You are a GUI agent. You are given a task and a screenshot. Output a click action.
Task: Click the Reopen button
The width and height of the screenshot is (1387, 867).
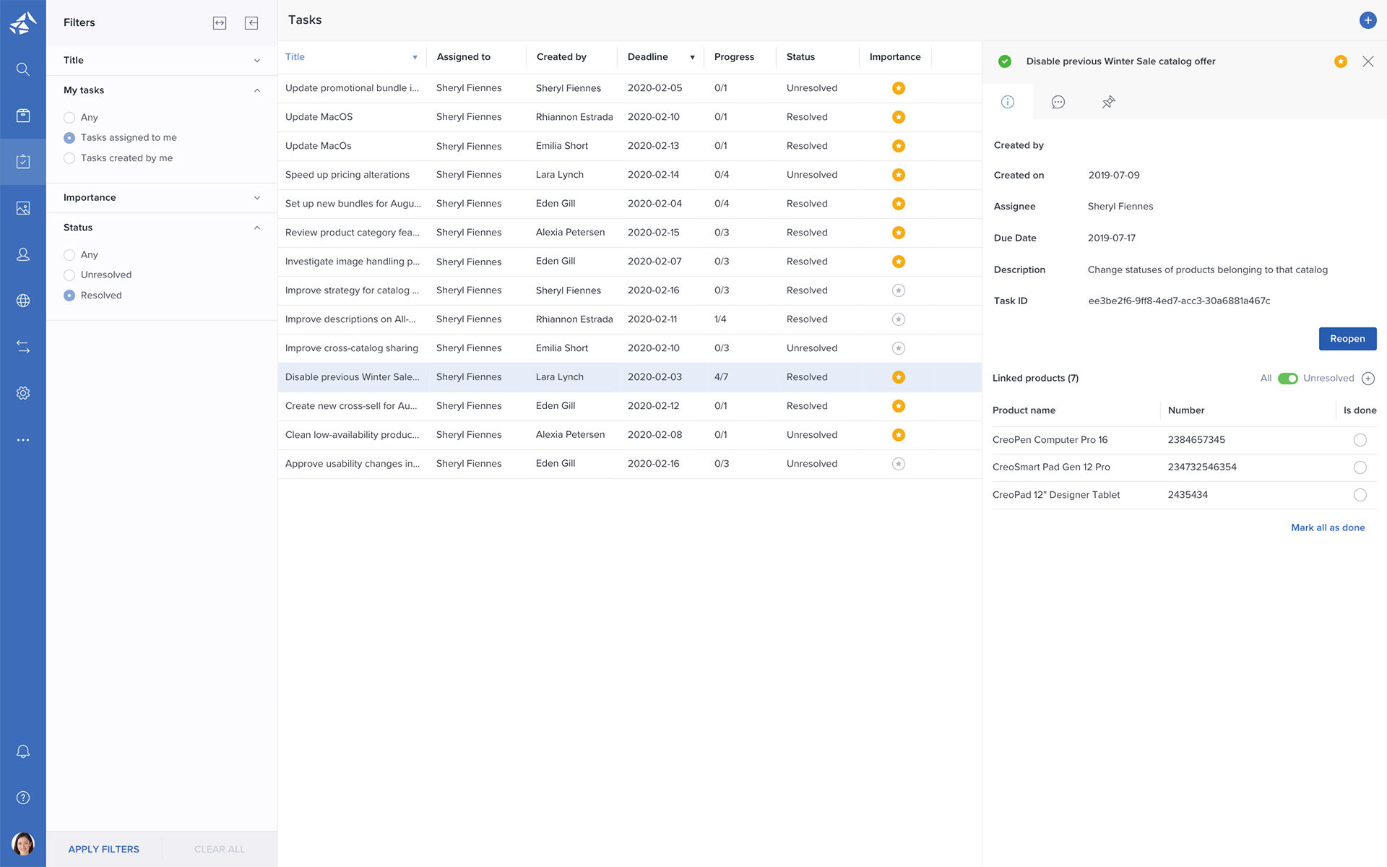[1347, 339]
